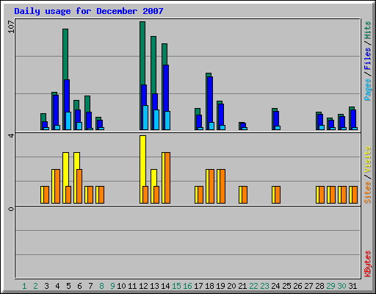Select day label "10" on the x-axis
The height and width of the screenshot is (294, 376).
[x=121, y=286]
